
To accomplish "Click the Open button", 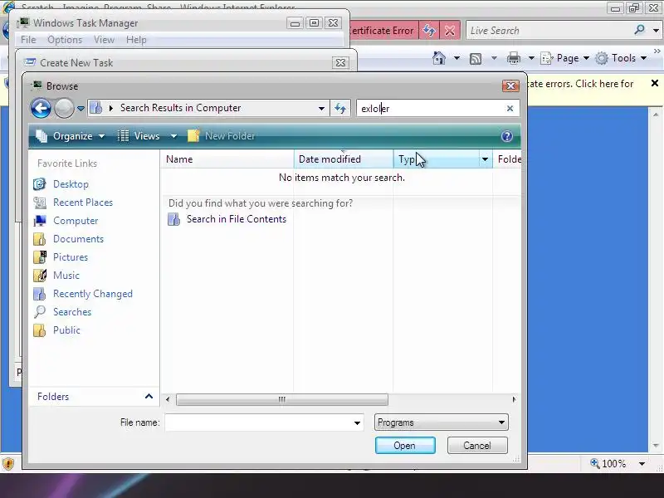I will (x=405, y=446).
